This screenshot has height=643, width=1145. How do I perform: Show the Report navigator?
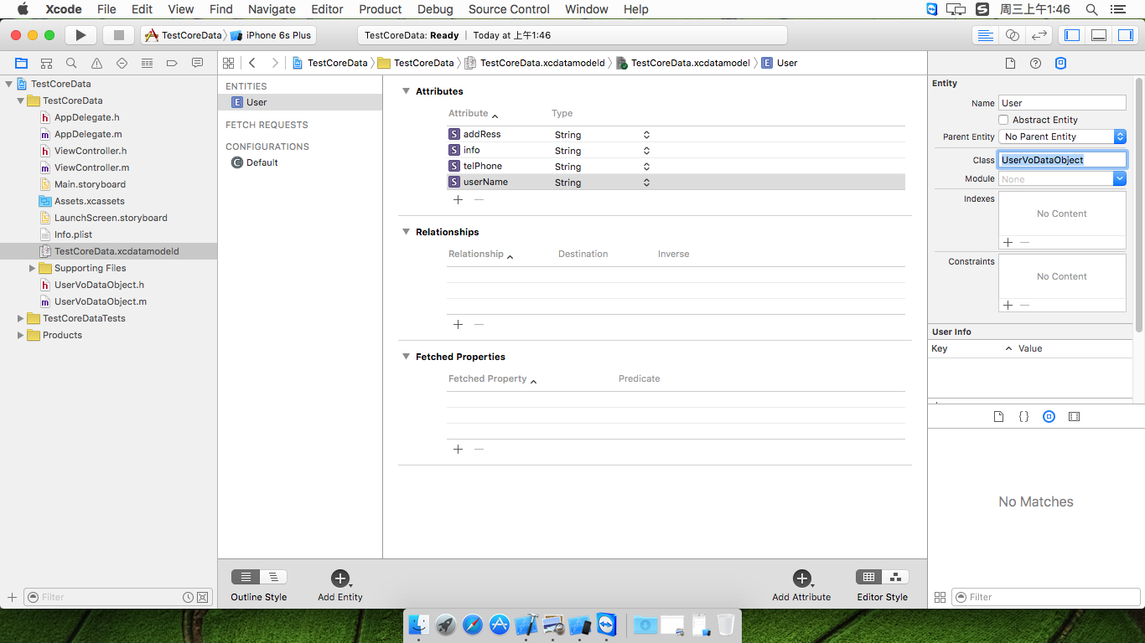click(197, 63)
